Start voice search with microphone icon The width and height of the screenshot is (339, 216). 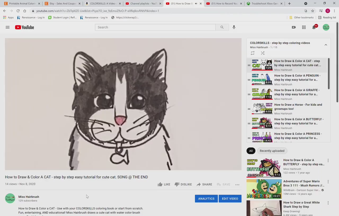[x=234, y=27]
